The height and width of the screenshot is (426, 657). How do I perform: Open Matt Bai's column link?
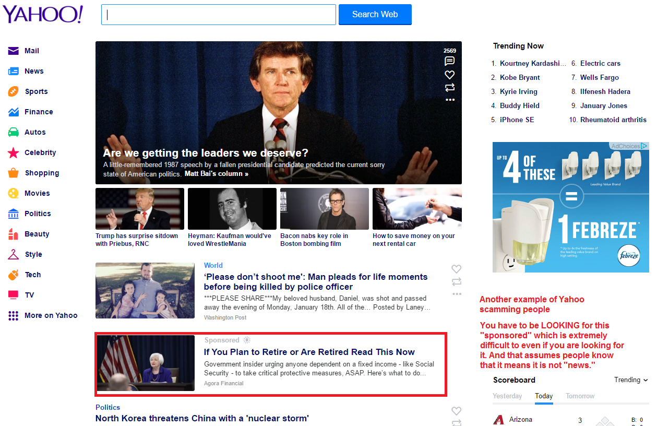(x=217, y=174)
